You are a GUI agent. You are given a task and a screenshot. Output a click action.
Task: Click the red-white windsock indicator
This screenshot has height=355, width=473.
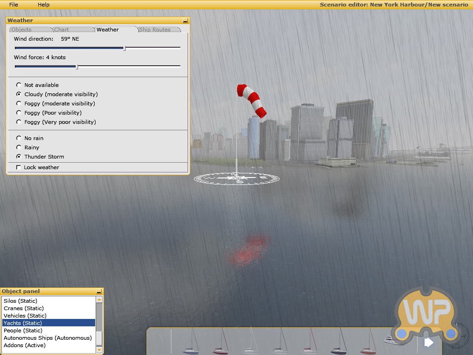[252, 100]
